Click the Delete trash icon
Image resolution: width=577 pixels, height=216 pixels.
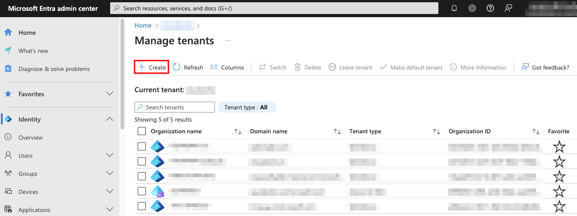pyautogui.click(x=298, y=67)
